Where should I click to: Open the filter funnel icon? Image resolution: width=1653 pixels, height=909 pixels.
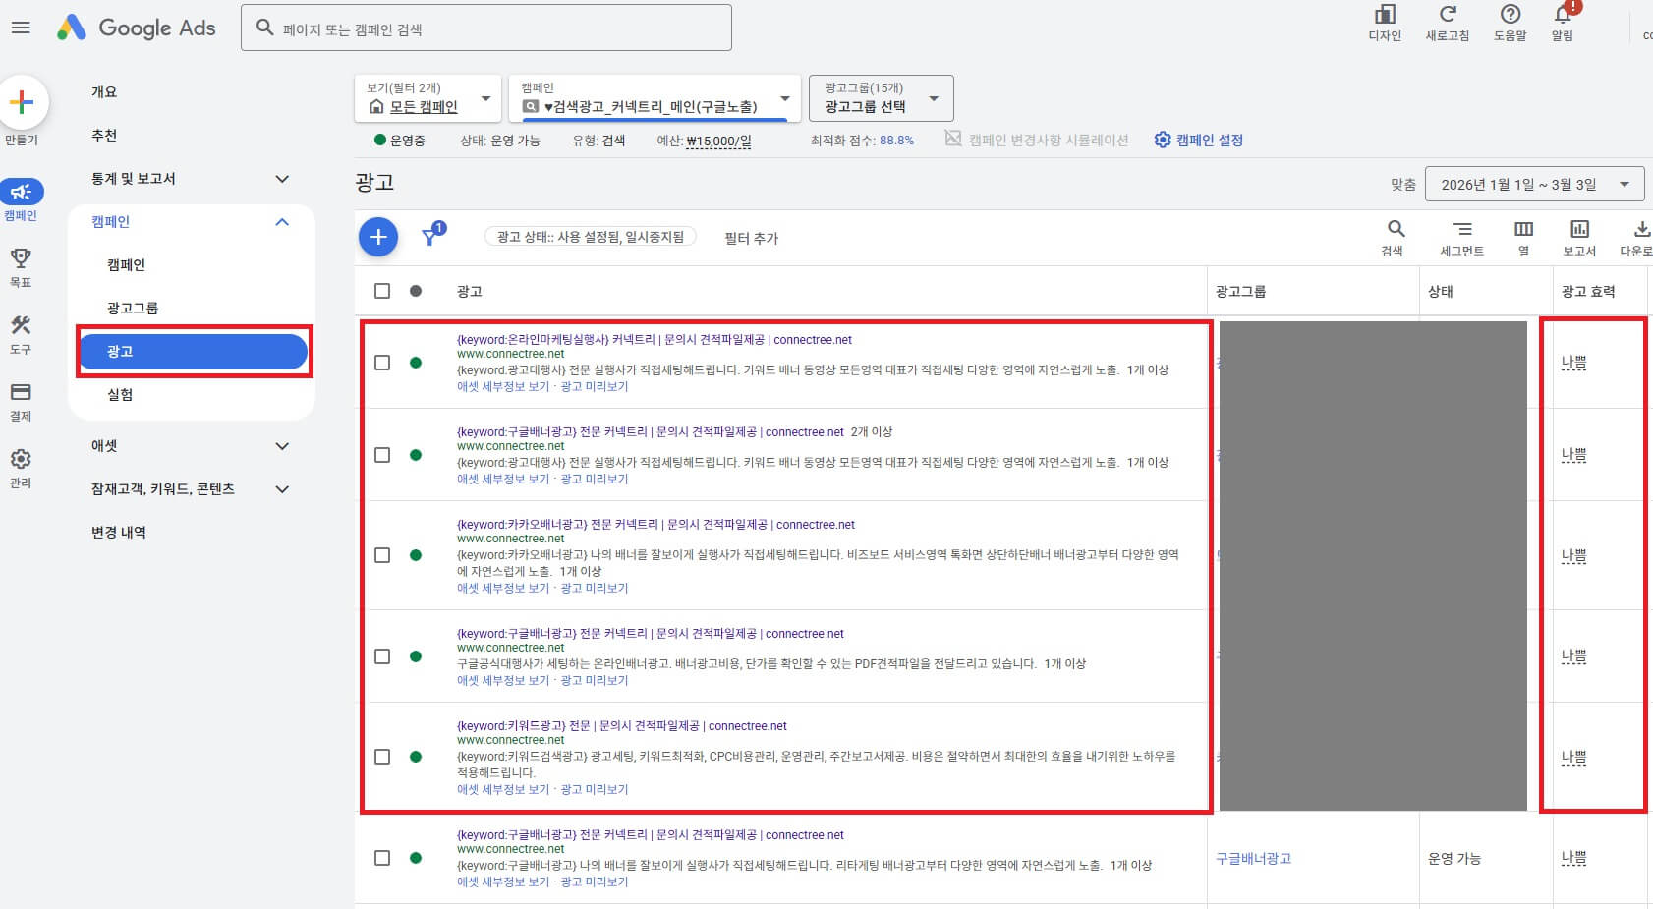pyautogui.click(x=430, y=237)
